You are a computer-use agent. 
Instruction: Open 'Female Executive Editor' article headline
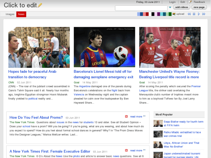pos(50,151)
